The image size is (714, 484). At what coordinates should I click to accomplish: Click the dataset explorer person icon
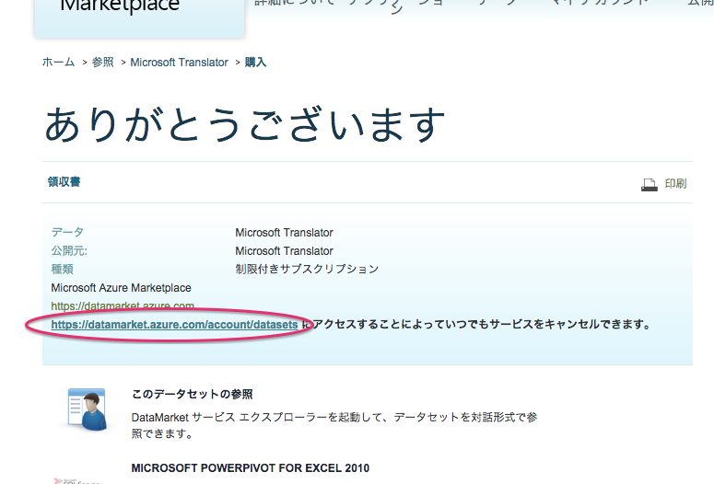pyautogui.click(x=87, y=409)
